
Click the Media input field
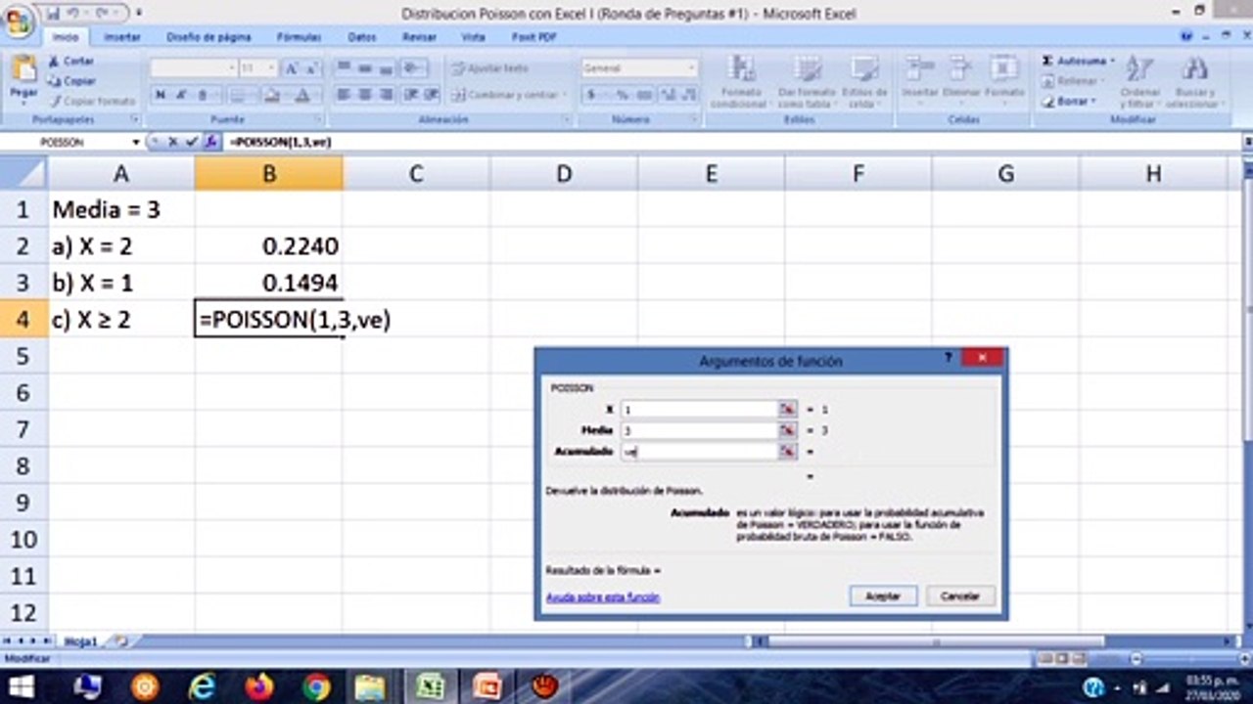coord(699,430)
